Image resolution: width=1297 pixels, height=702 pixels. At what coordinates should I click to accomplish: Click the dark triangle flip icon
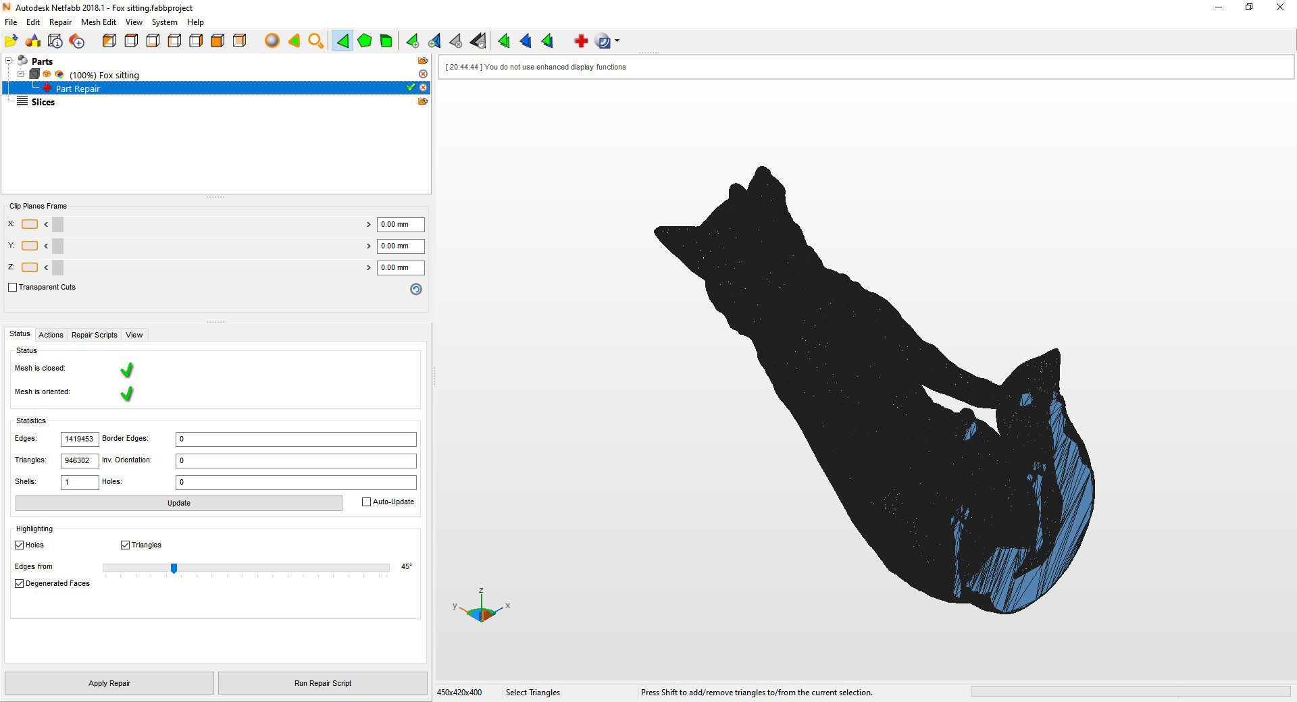tap(478, 41)
